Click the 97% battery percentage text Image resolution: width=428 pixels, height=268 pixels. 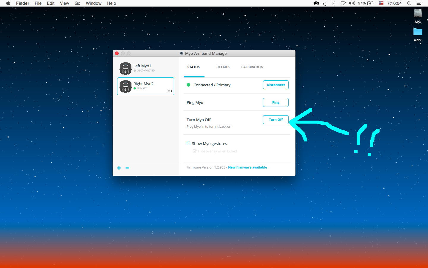click(362, 3)
